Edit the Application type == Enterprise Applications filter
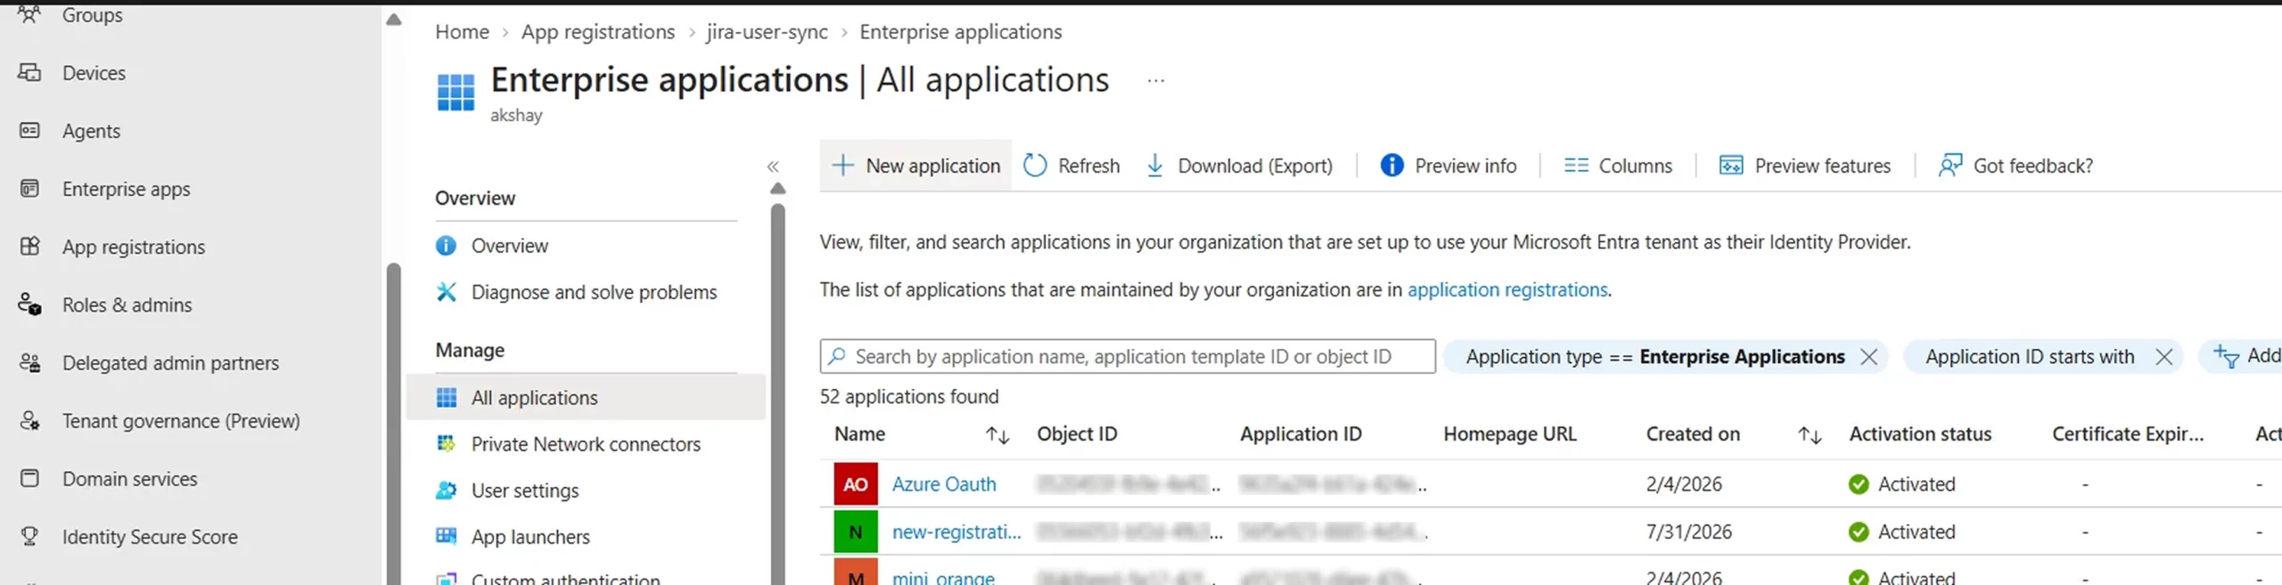 [1655, 357]
